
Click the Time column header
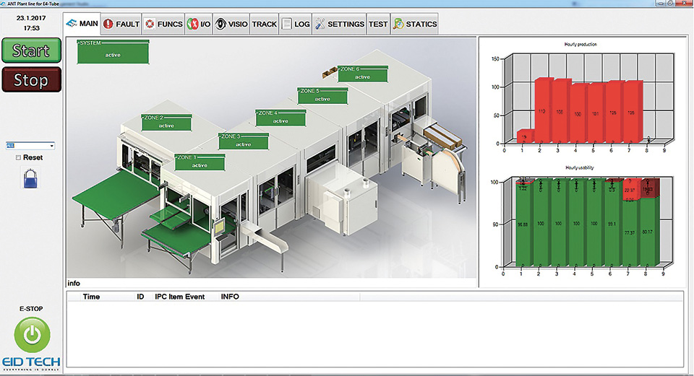pos(91,297)
